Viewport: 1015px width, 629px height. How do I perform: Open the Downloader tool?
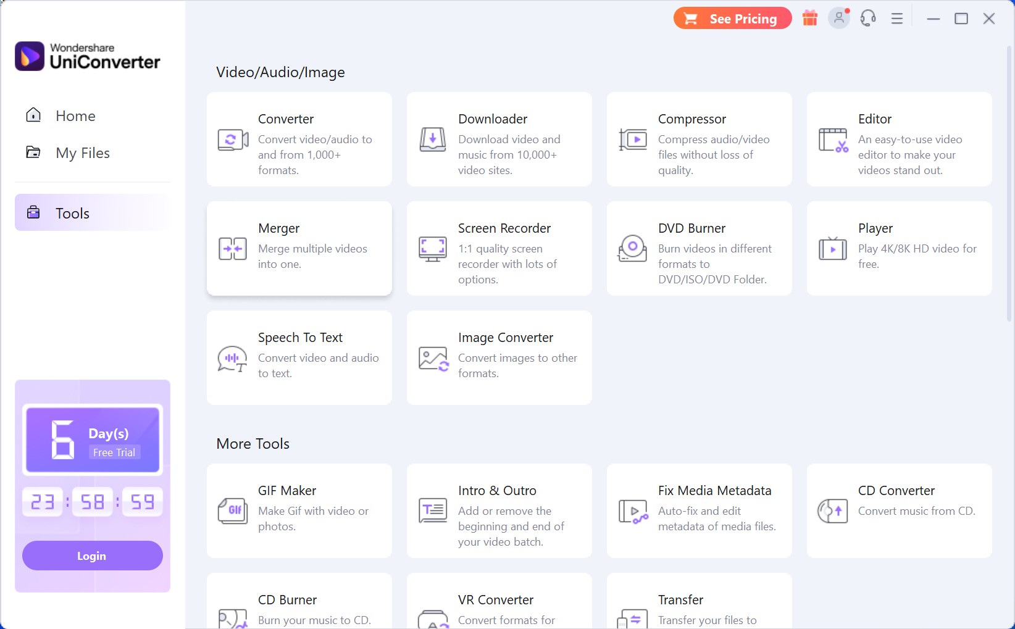pyautogui.click(x=499, y=139)
